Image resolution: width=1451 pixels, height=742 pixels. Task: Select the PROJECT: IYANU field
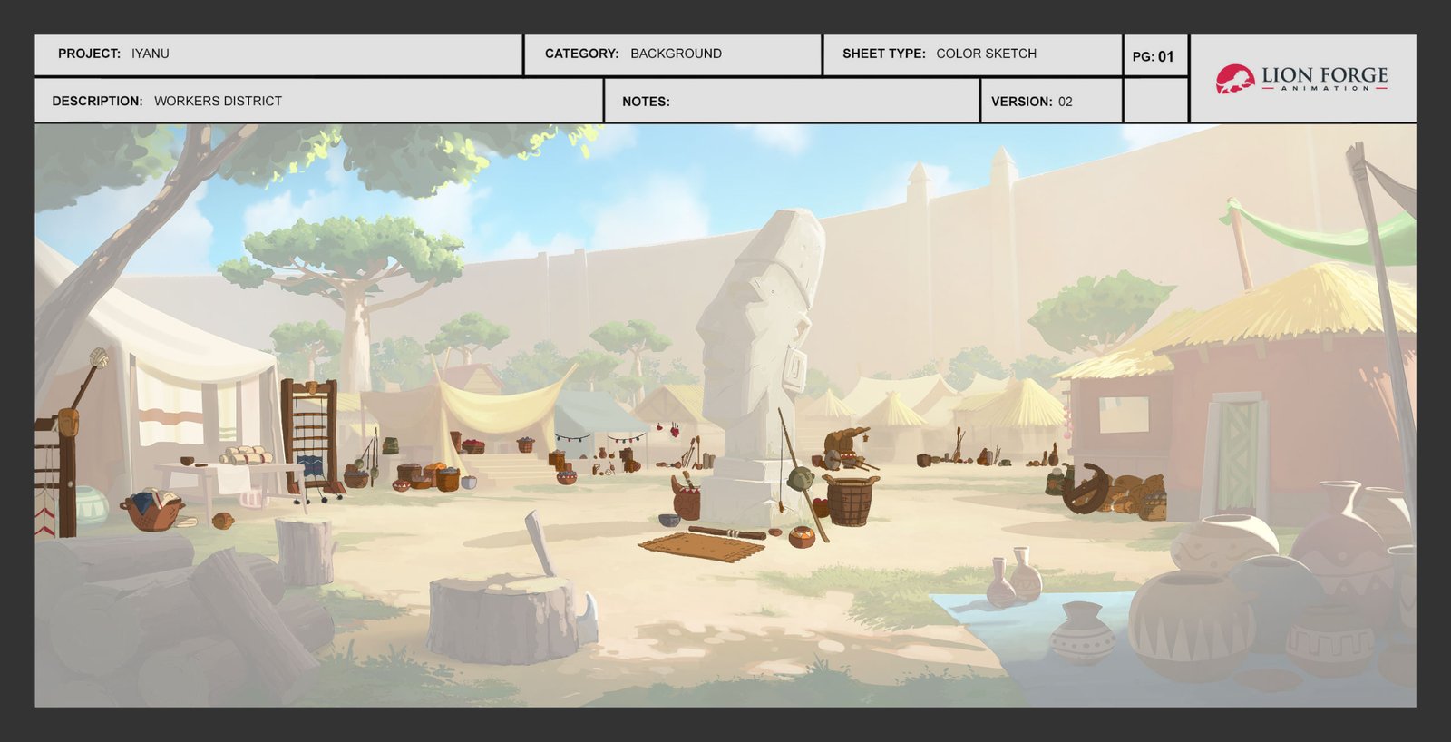(x=278, y=54)
